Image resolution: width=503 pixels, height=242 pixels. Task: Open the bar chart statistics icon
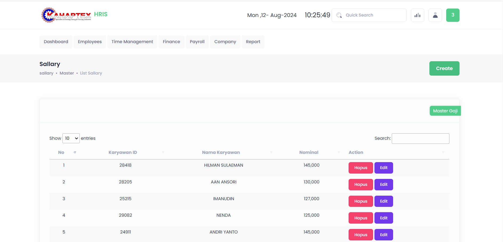[417, 15]
